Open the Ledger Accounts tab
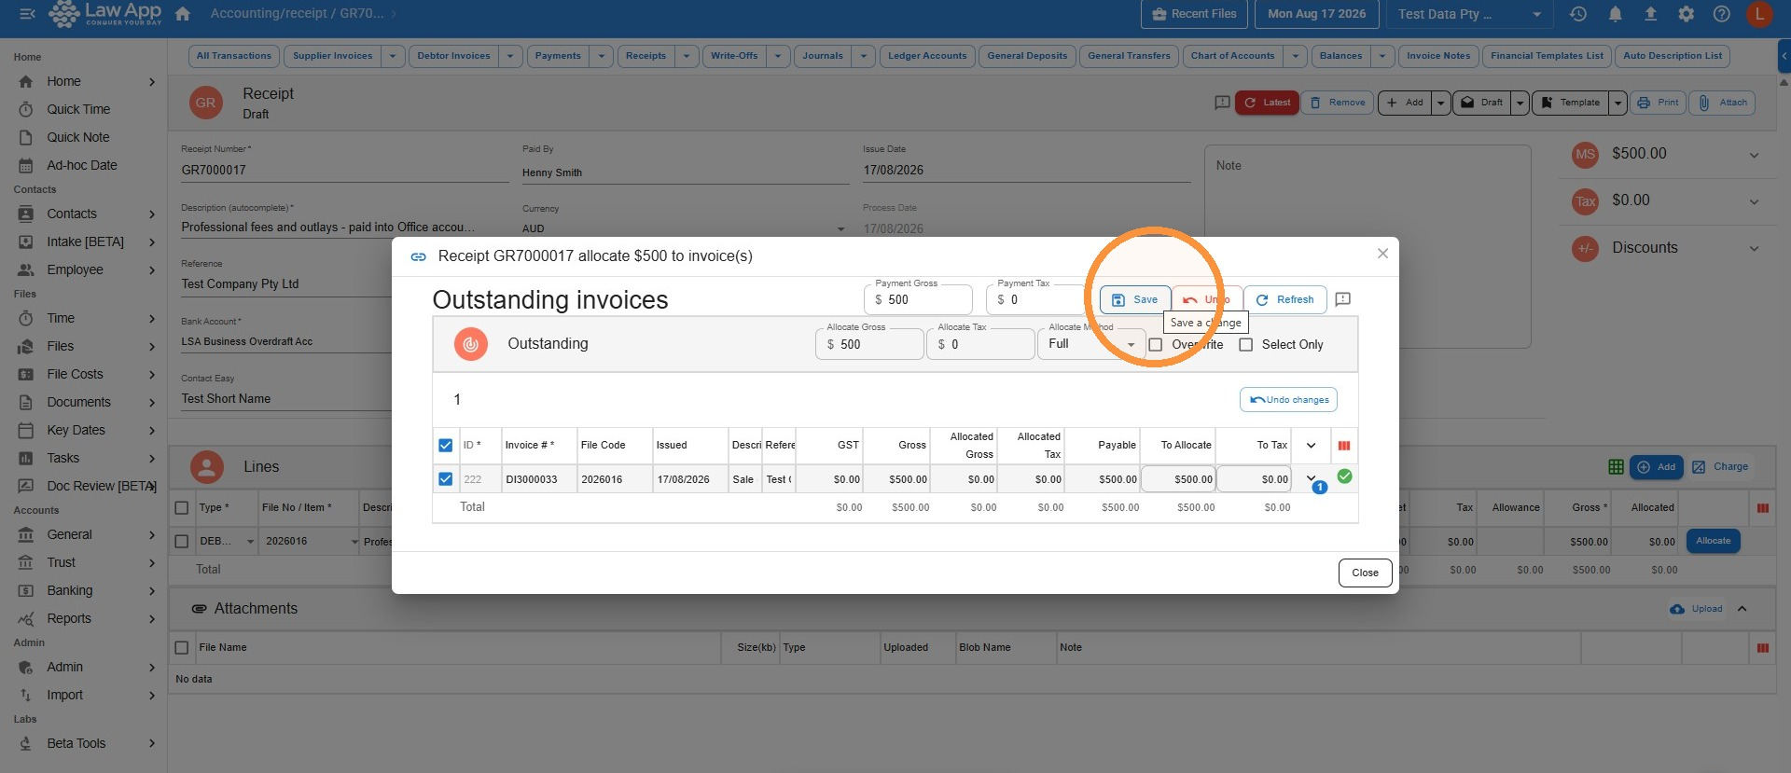This screenshot has width=1791, height=773. click(927, 56)
